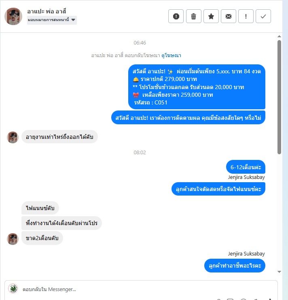The height and width of the screenshot is (300, 288).
Task: Select the sent bubble 6-12เดือนค่ะ
Action: pos(246,167)
